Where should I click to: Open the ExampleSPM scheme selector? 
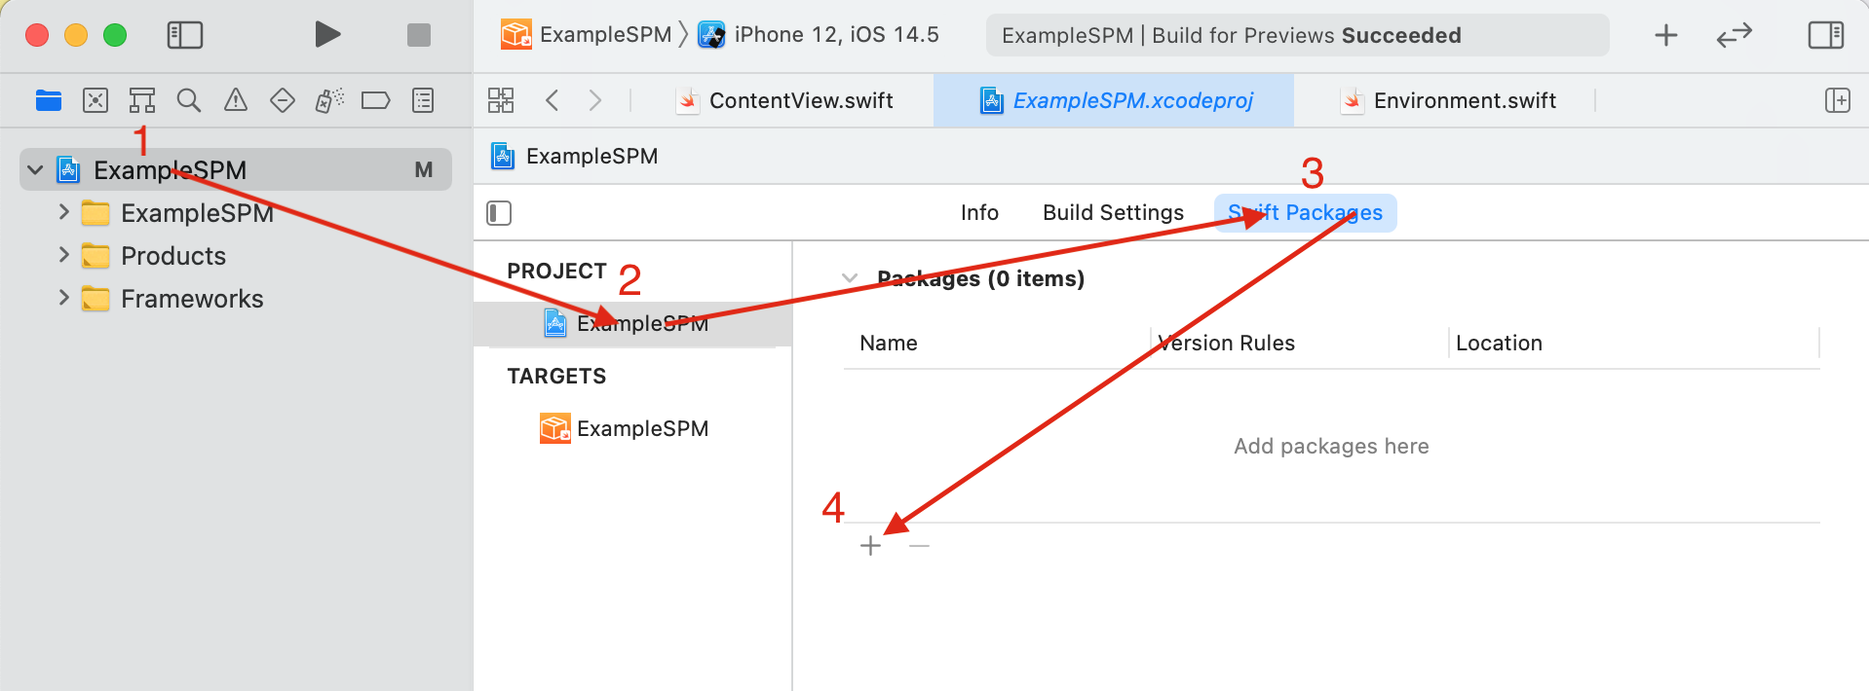[586, 35]
